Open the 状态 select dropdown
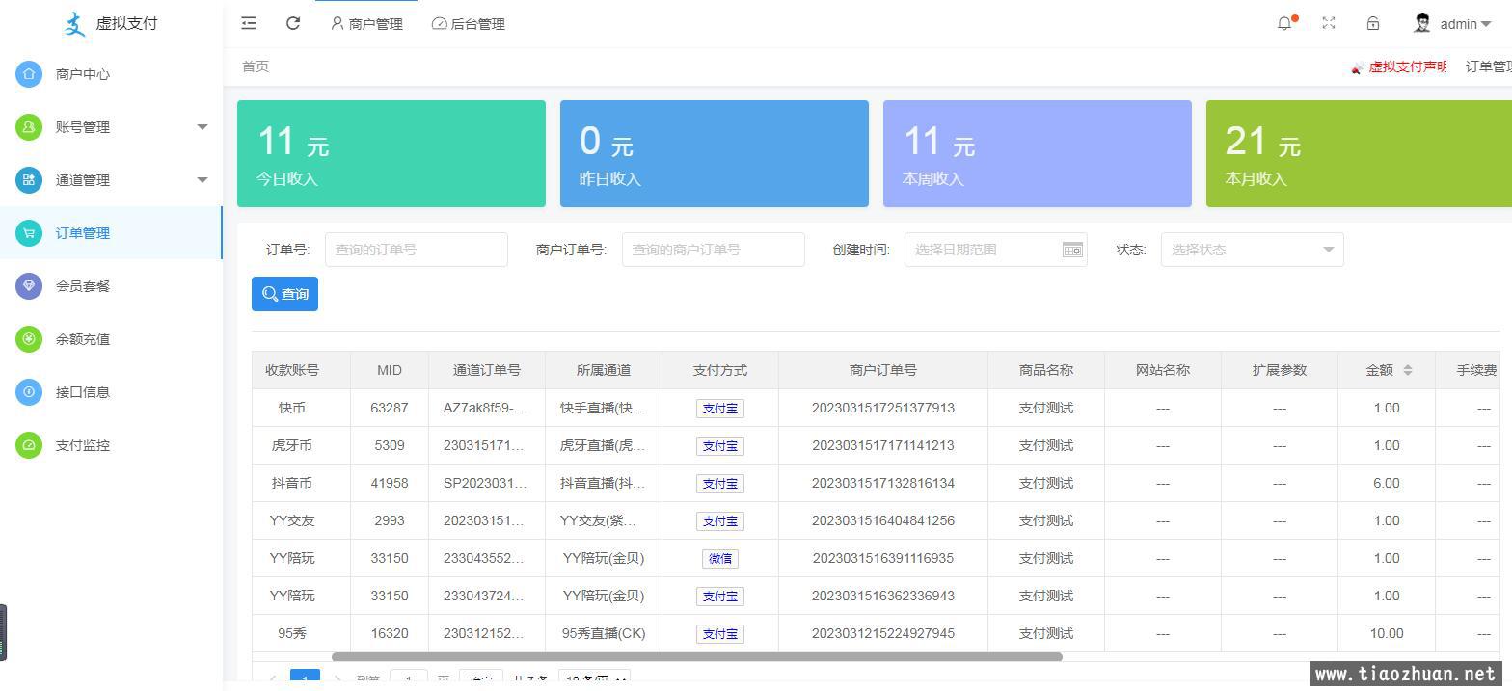Viewport: 1512px width, 691px height. tap(1252, 250)
